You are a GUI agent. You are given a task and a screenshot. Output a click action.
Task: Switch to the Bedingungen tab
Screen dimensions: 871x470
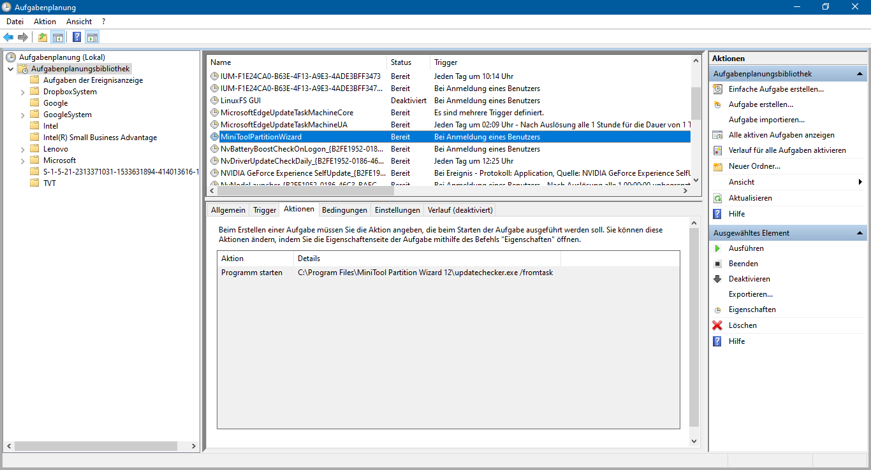click(x=344, y=210)
